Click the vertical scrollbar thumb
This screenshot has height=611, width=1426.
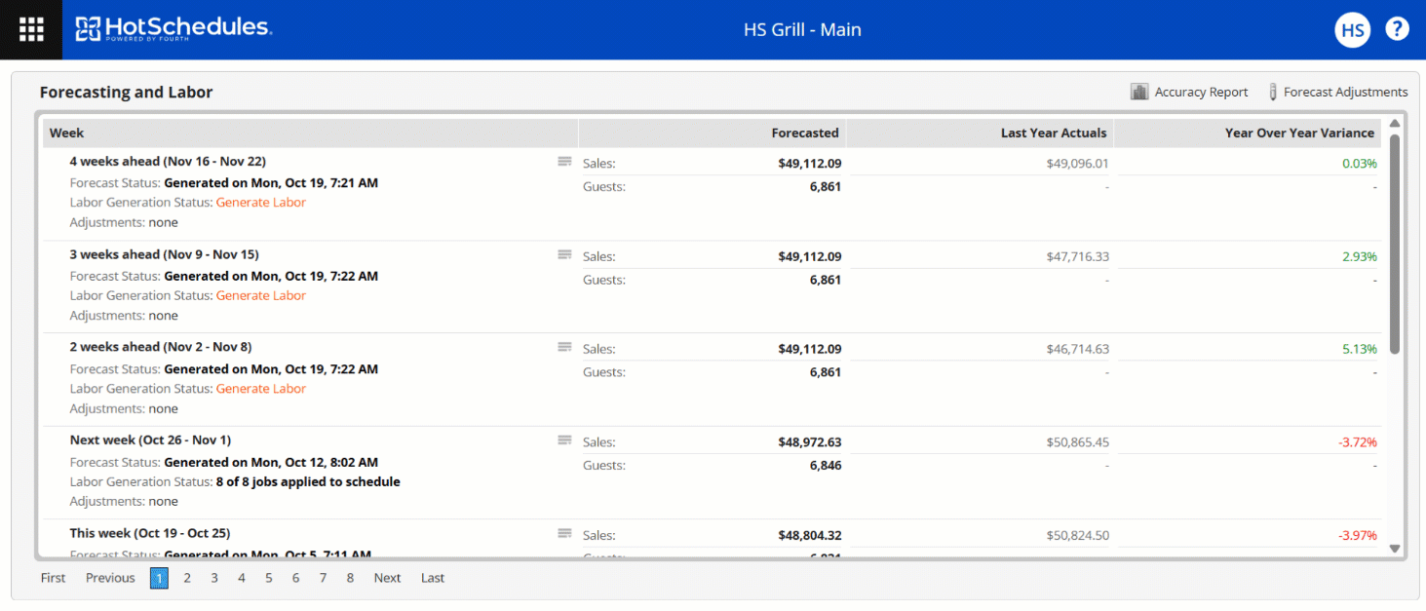(1394, 244)
